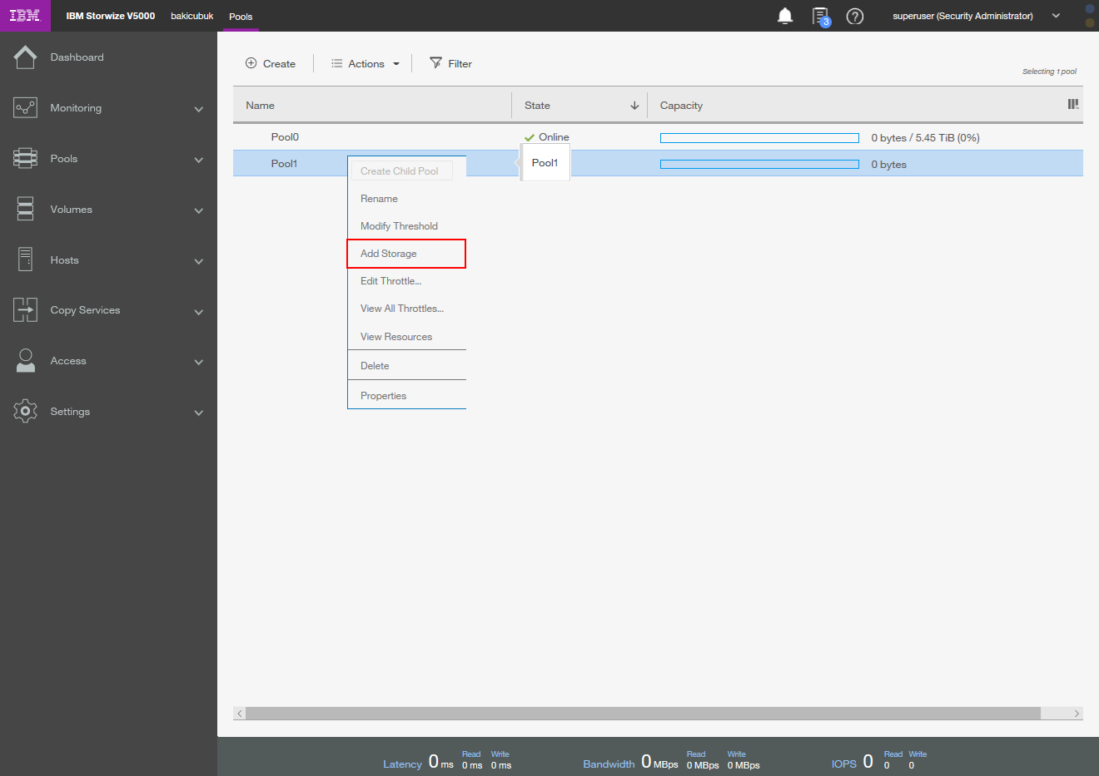1099x776 pixels.
Task: Click the Monitoring graph icon
Action: point(25,108)
